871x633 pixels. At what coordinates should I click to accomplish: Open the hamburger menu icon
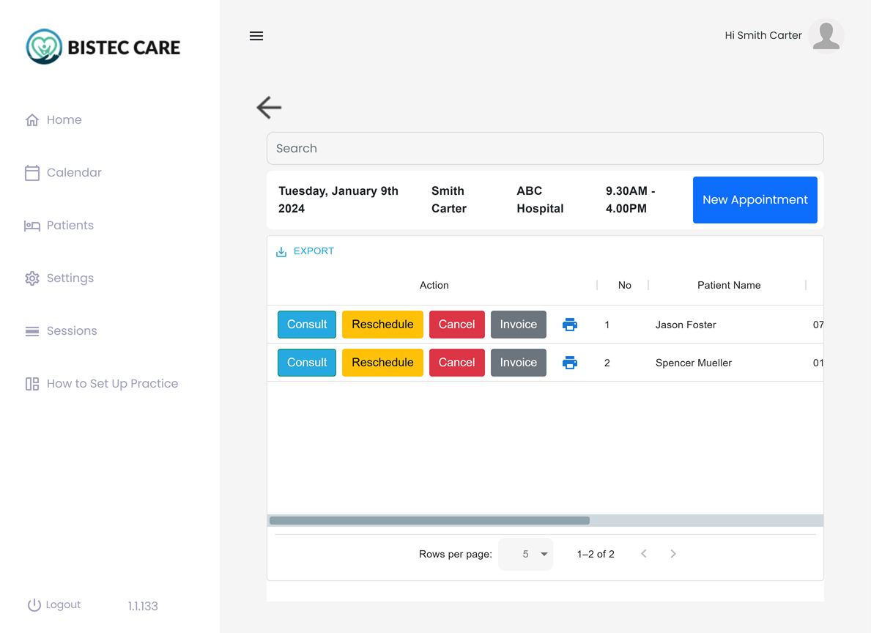(x=256, y=35)
